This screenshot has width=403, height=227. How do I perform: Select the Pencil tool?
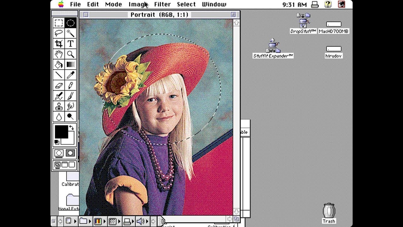(x=71, y=85)
